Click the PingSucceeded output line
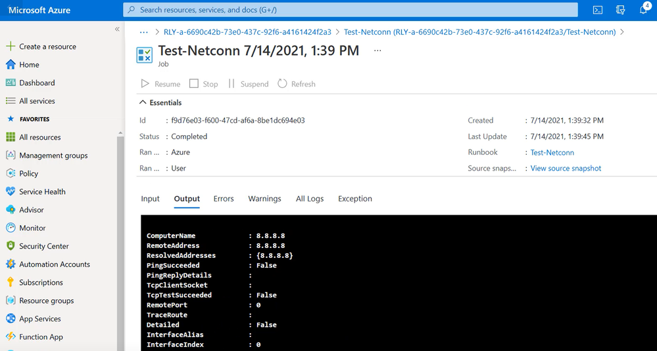Image resolution: width=657 pixels, height=351 pixels. click(212, 265)
